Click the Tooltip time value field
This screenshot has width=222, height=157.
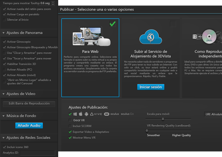(x=46, y=3)
